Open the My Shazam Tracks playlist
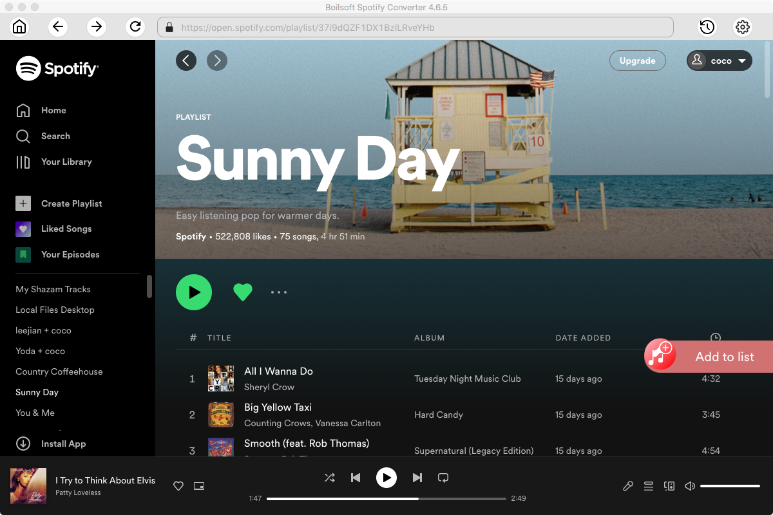The height and width of the screenshot is (515, 773). 53,289
